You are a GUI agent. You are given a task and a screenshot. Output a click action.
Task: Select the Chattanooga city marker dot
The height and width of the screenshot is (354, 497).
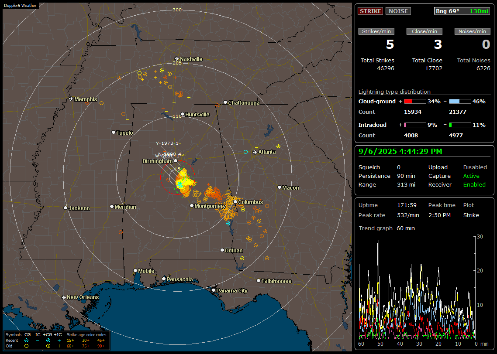pyautogui.click(x=225, y=102)
